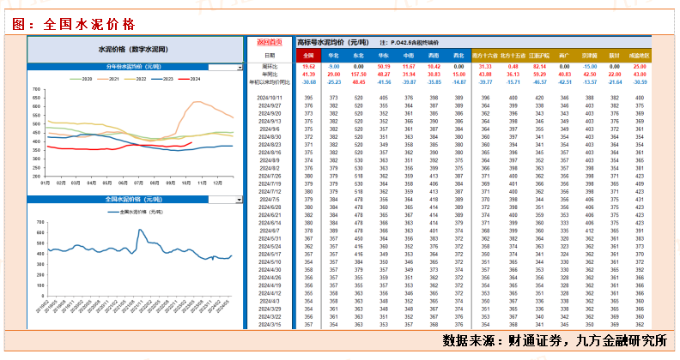Select the 全国 column header

click(x=308, y=56)
